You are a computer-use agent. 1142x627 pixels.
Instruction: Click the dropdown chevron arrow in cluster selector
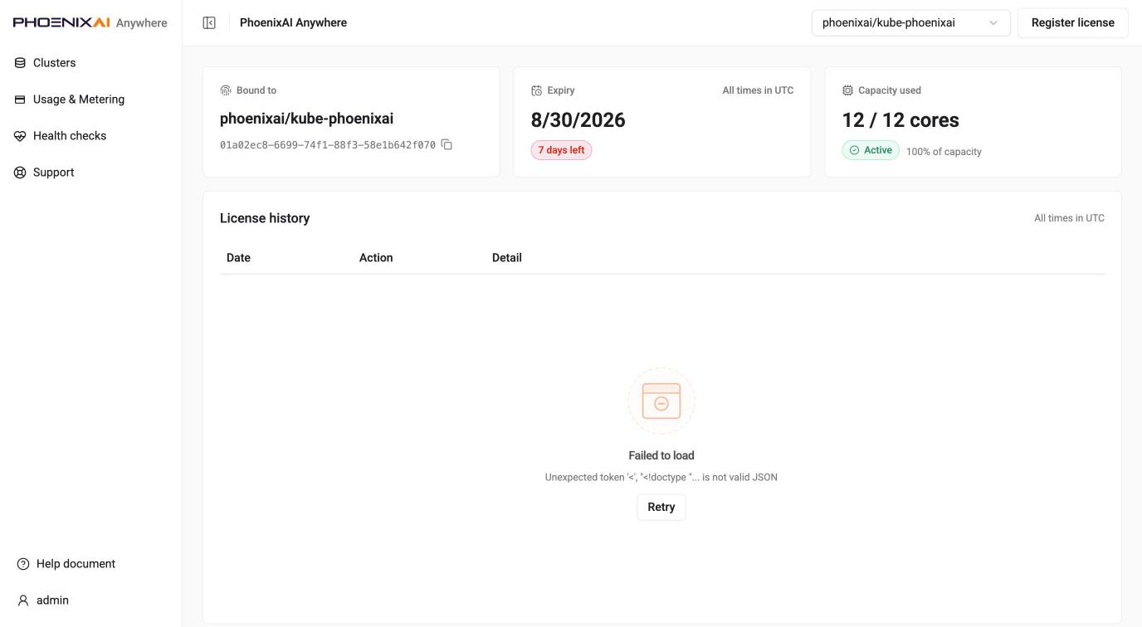993,22
